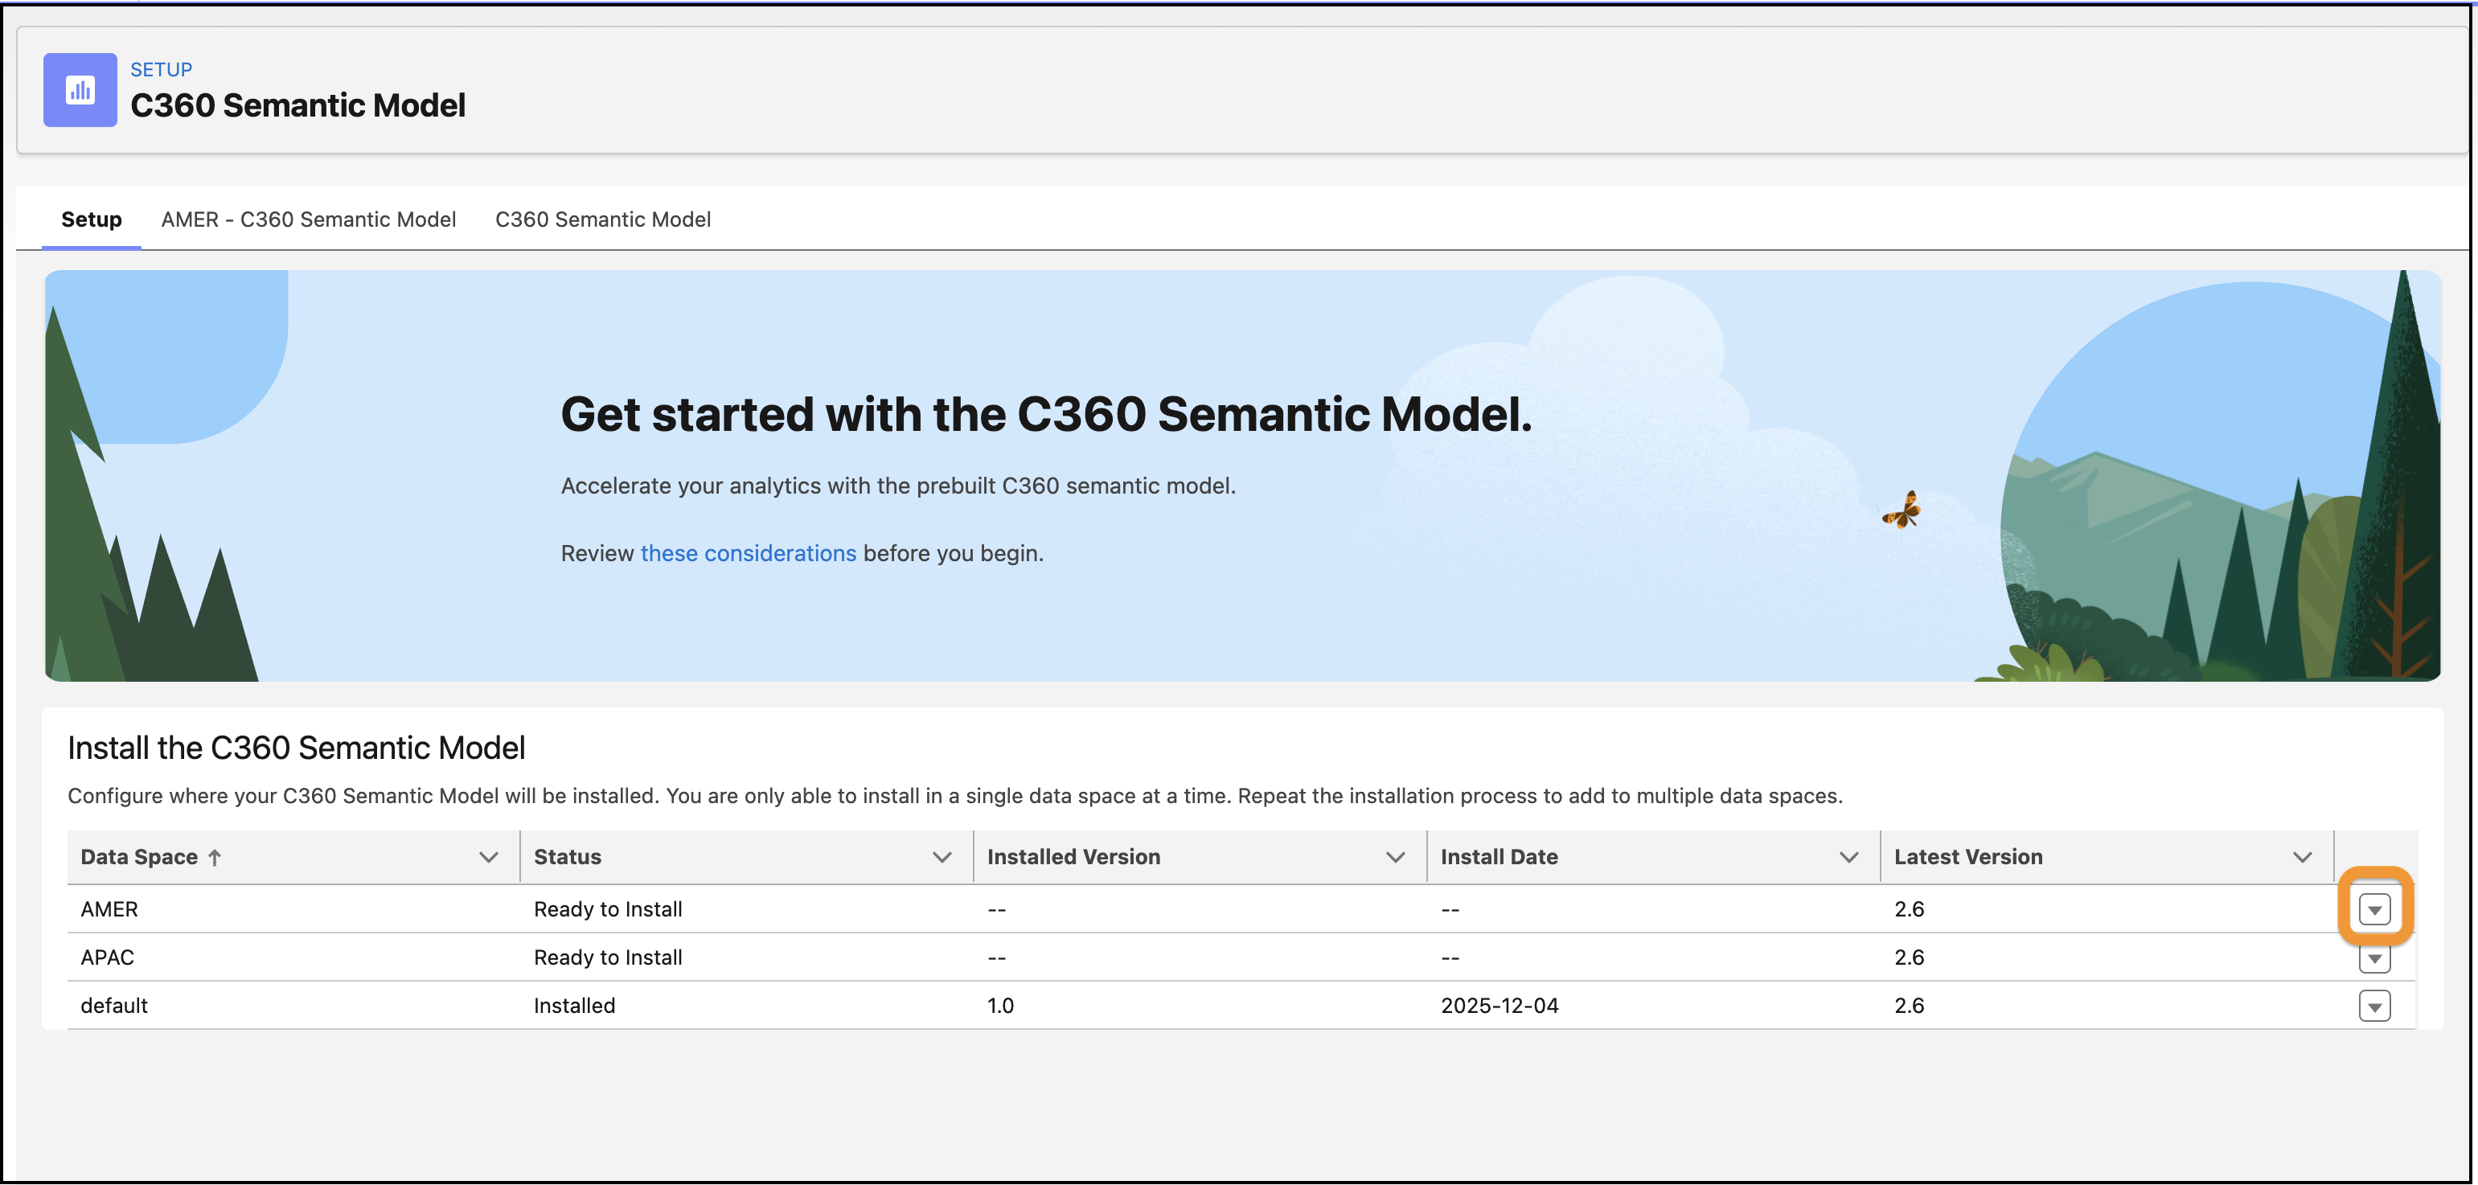Viewport: 2478px width, 1185px height.
Task: Follow the 'these considerations' link
Action: (749, 553)
